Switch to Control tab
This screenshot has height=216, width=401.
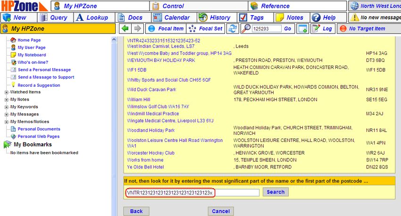point(199,6)
